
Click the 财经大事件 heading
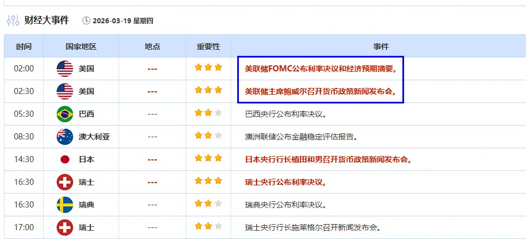[47, 20]
